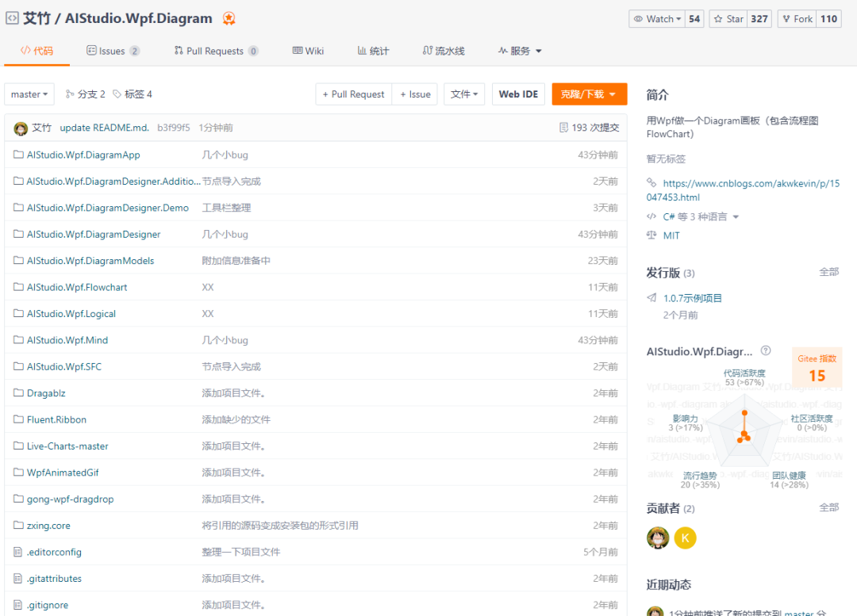The image size is (857, 616).
Task: Open commit message update README.md.
Action: pos(105,127)
